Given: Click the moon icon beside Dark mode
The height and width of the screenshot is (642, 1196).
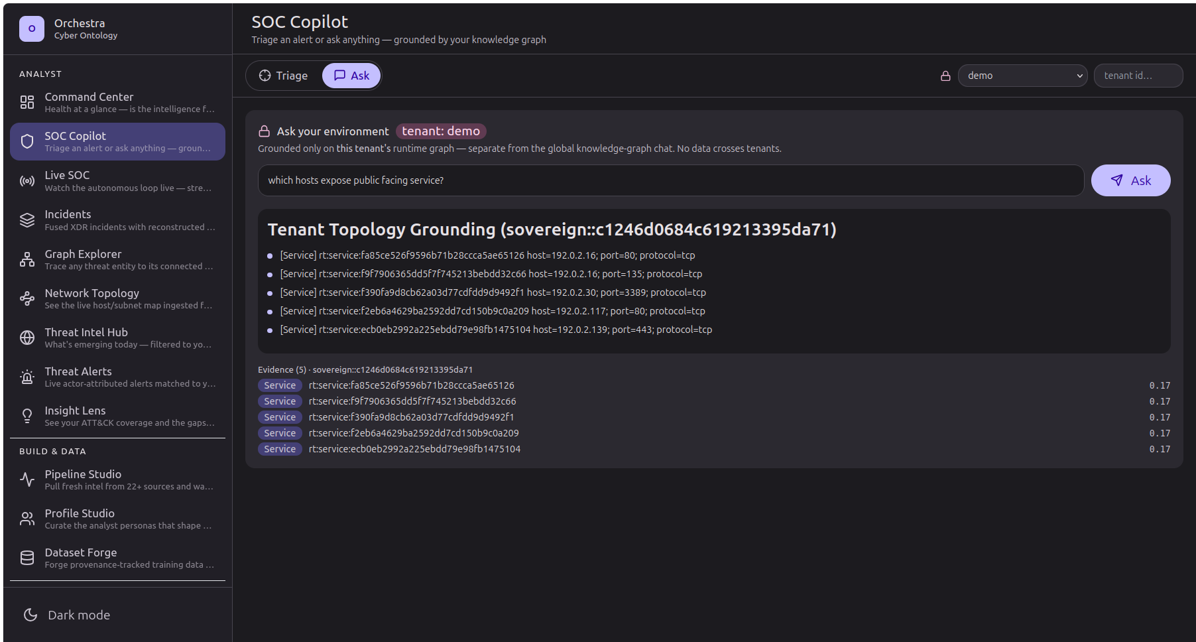Looking at the screenshot, I should (x=30, y=615).
